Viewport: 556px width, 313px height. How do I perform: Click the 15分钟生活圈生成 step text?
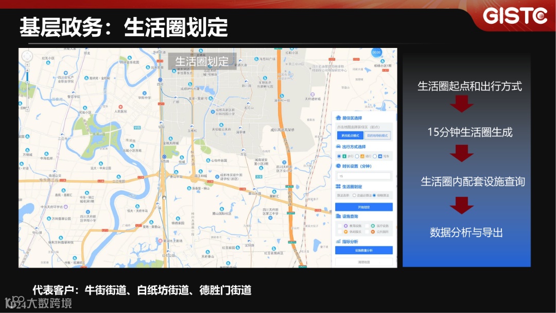click(x=470, y=132)
